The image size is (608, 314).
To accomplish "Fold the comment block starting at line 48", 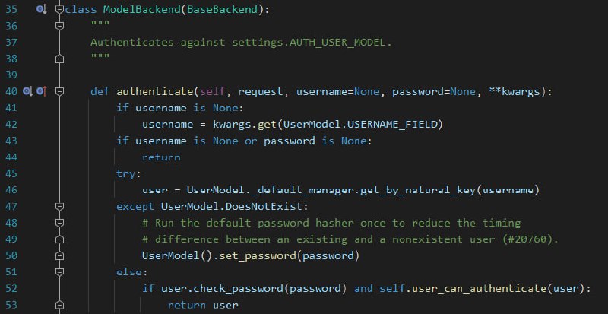I will tap(59, 223).
